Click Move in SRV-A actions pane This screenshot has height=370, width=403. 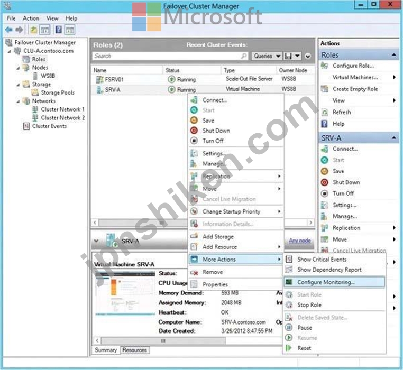tap(340, 239)
